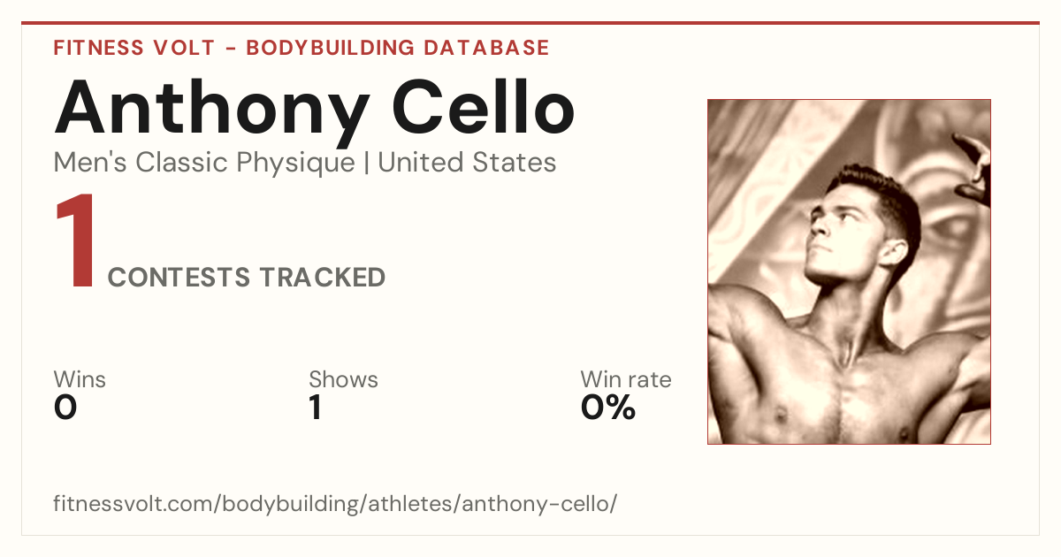The image size is (1061, 557).
Task: Click the Wins stat label
Action: tap(80, 380)
